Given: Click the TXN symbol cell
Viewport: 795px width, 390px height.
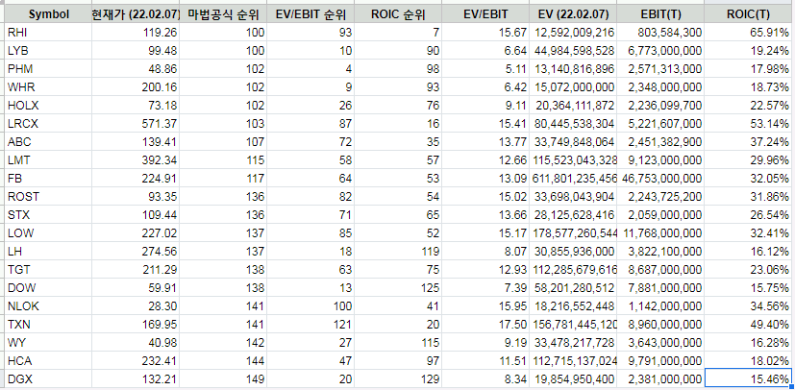Looking at the screenshot, I should [48, 324].
